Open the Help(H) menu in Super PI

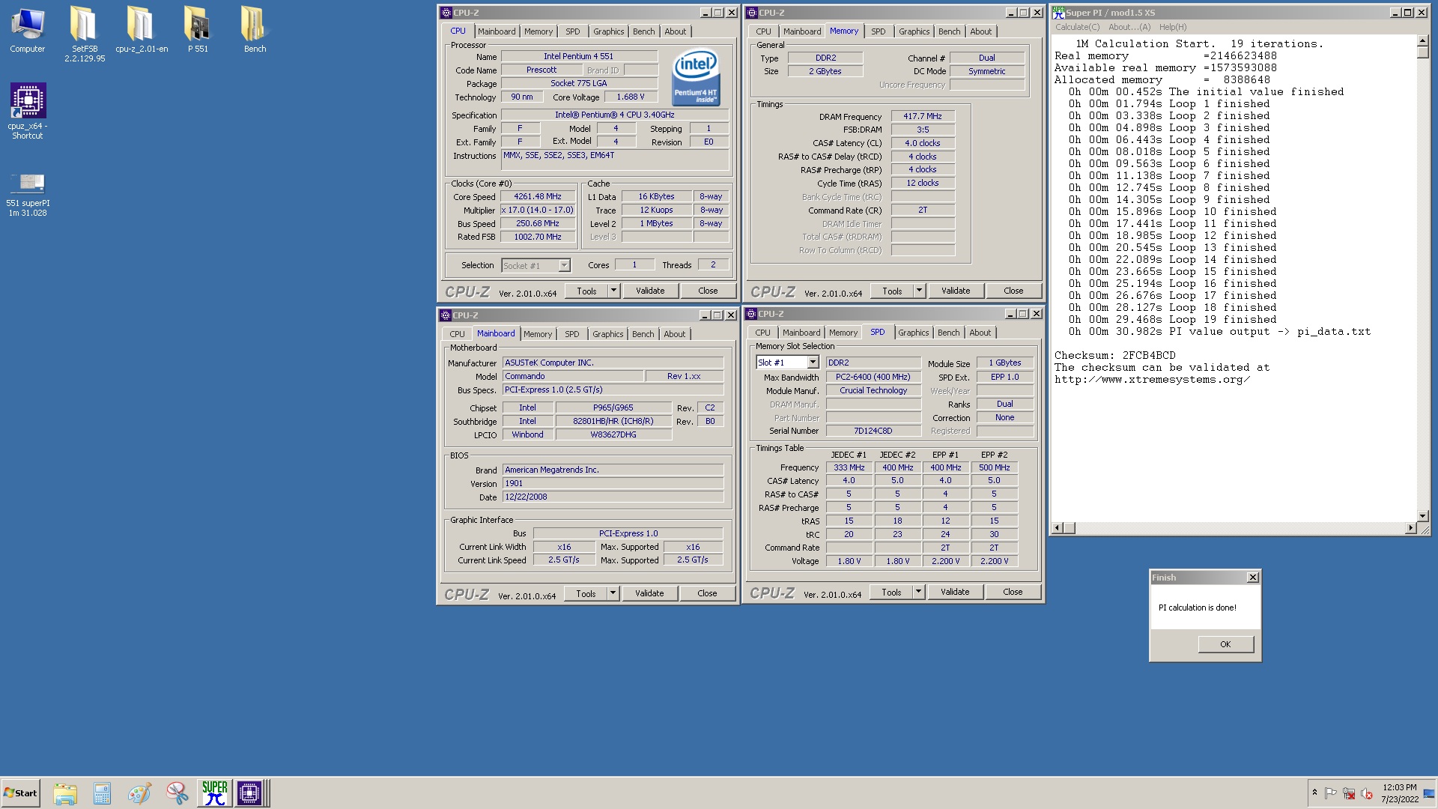(x=1173, y=27)
